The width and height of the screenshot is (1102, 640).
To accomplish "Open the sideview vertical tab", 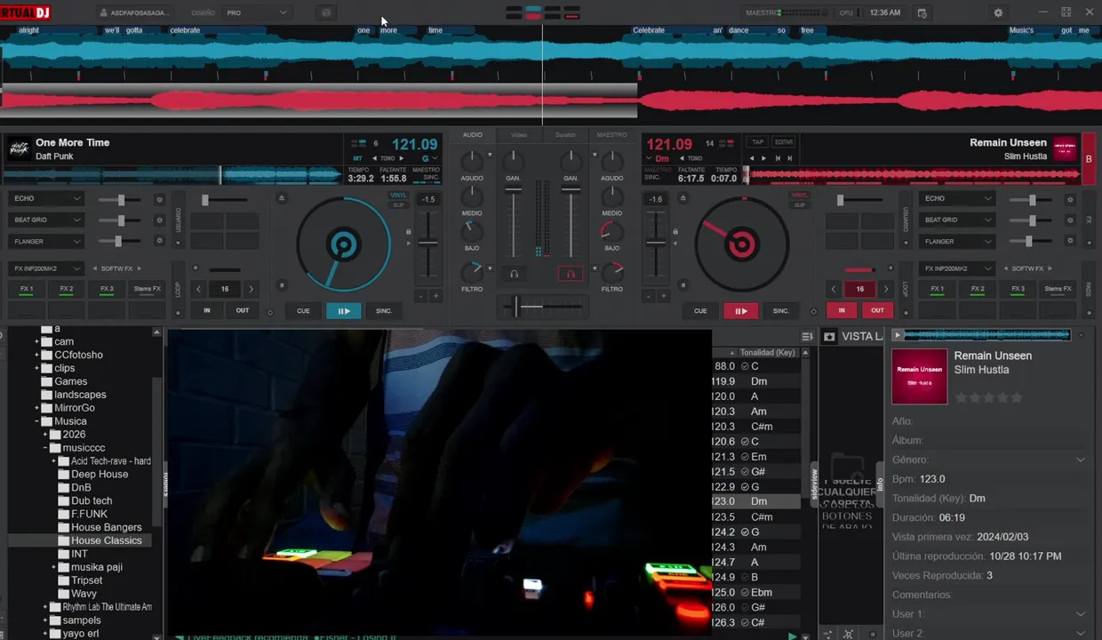I will pos(813,484).
